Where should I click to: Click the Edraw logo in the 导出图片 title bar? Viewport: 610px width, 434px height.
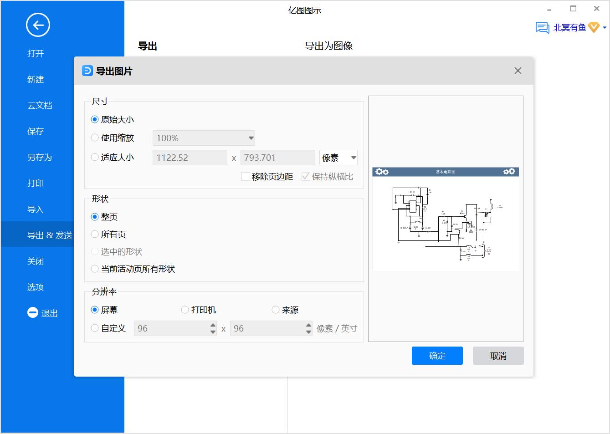click(87, 71)
